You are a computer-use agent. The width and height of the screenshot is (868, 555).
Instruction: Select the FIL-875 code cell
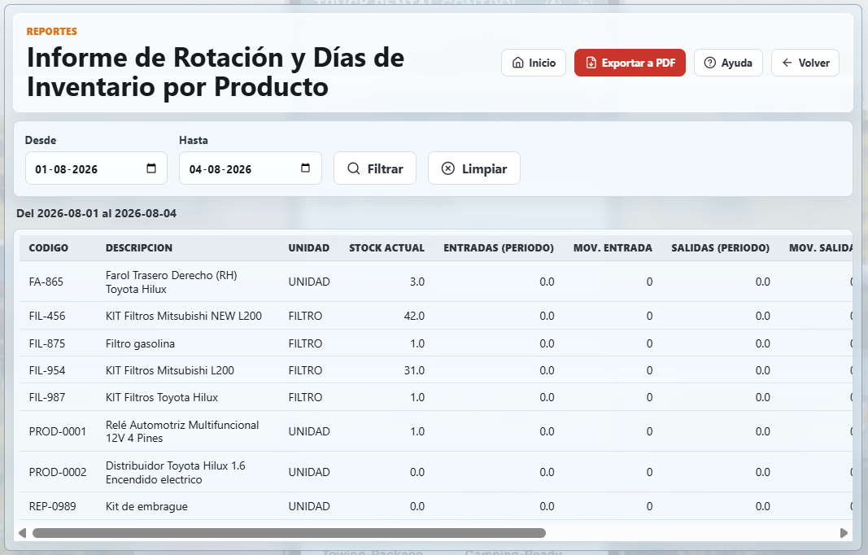[47, 343]
